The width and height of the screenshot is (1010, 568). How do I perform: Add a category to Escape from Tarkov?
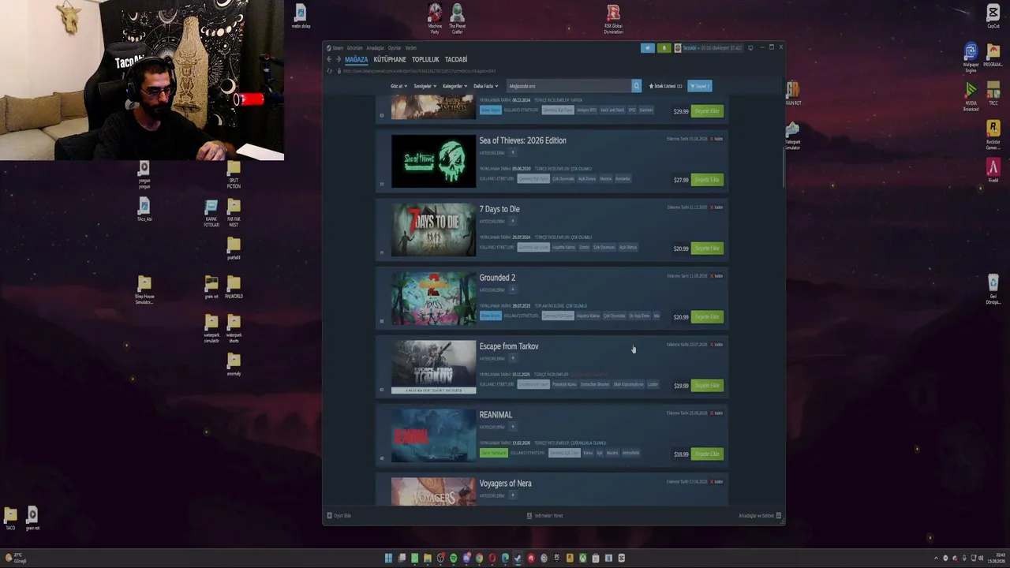point(512,359)
